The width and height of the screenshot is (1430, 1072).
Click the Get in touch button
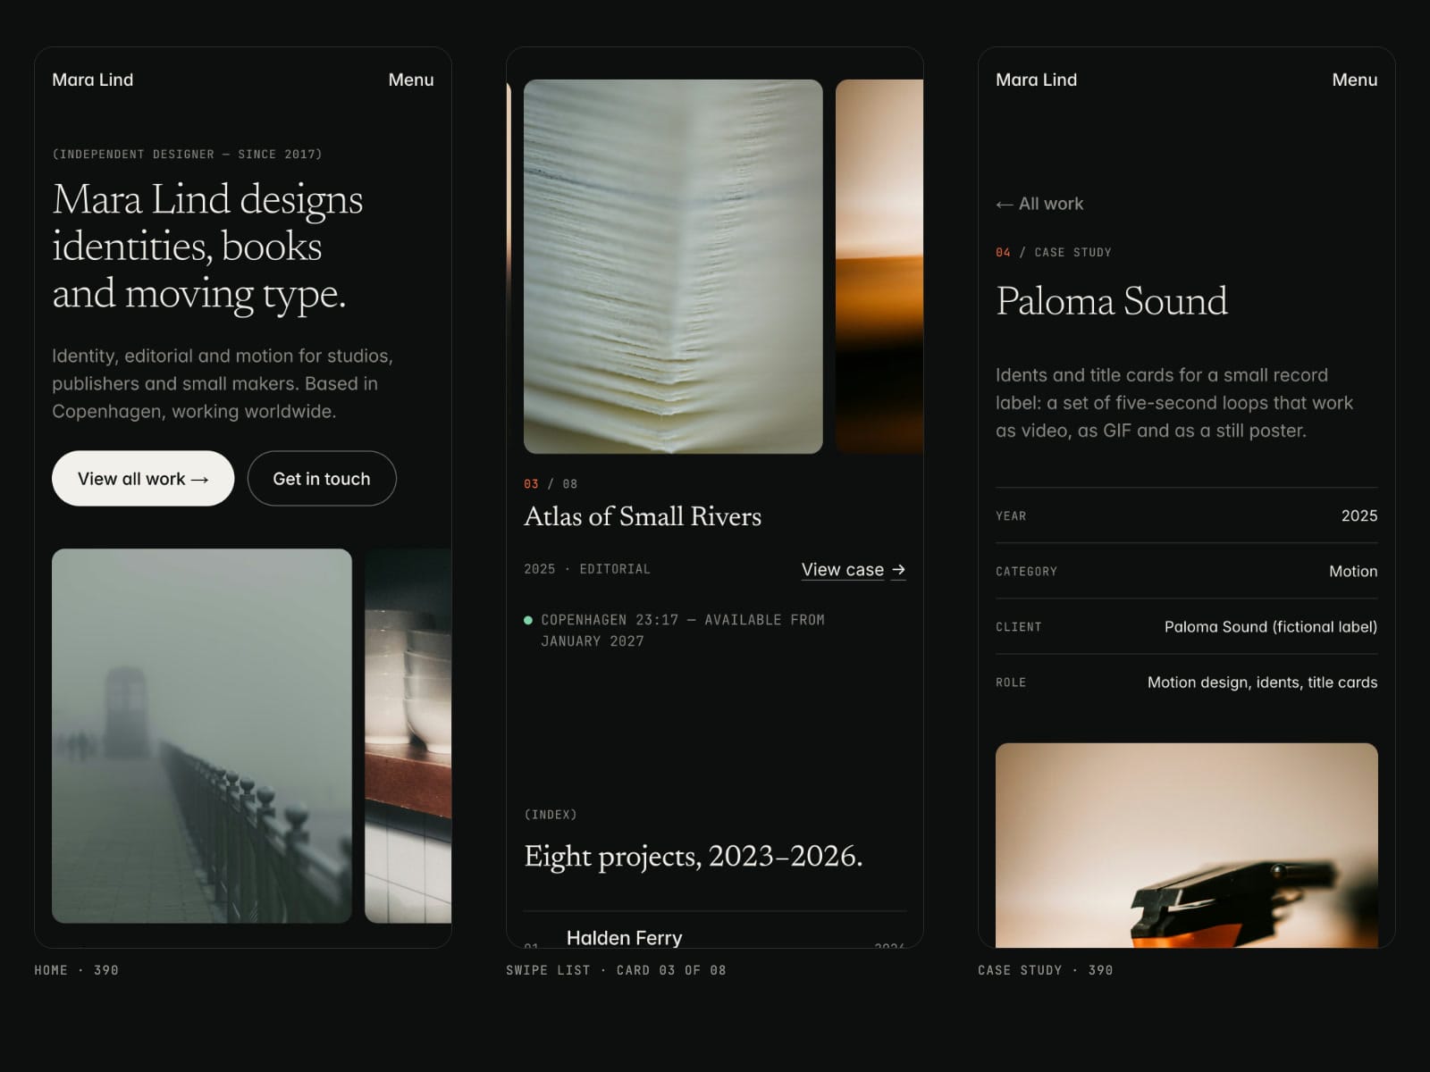pos(322,479)
